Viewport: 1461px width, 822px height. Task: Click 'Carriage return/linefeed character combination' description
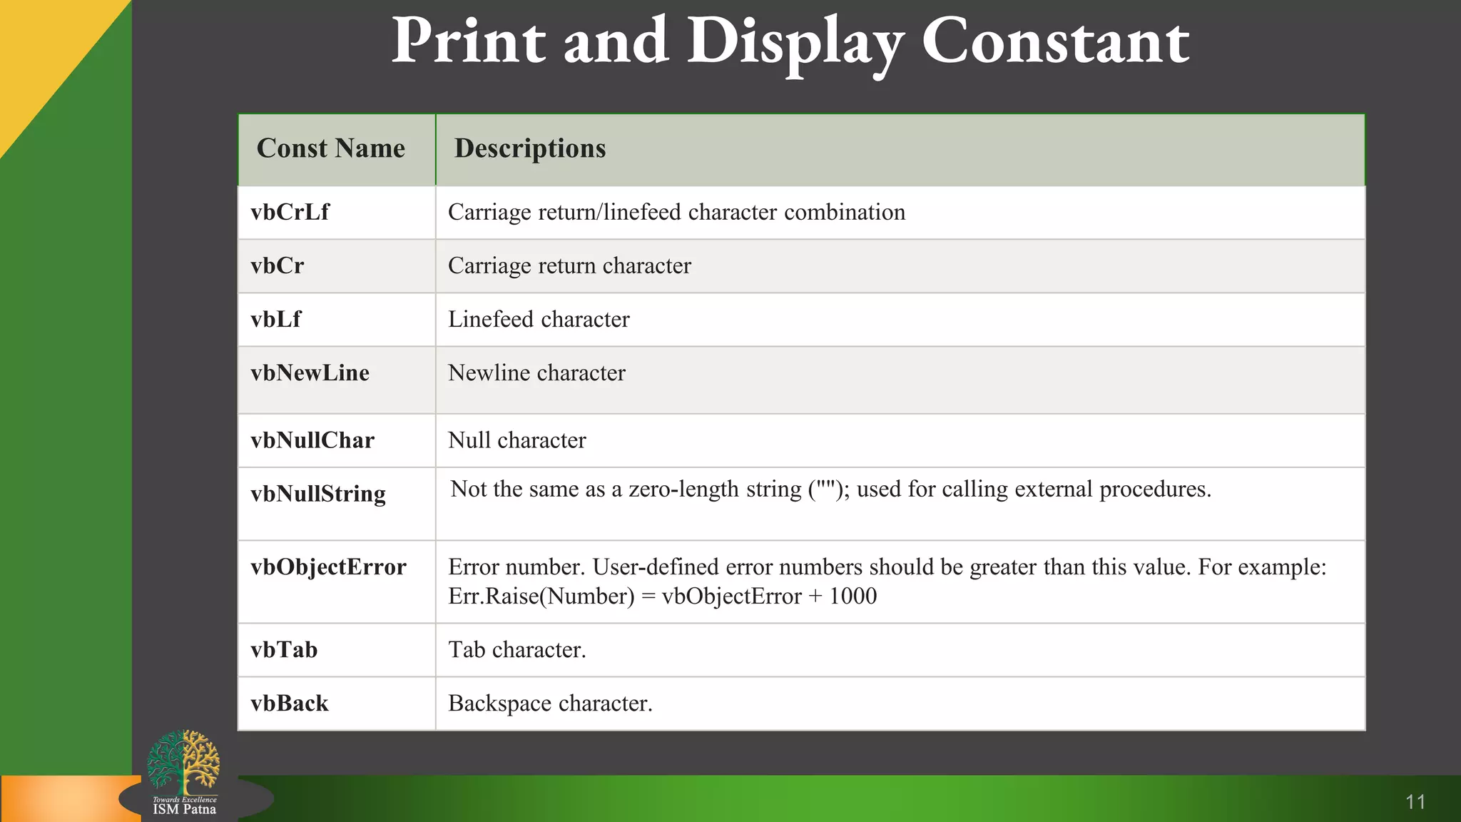pos(676,213)
